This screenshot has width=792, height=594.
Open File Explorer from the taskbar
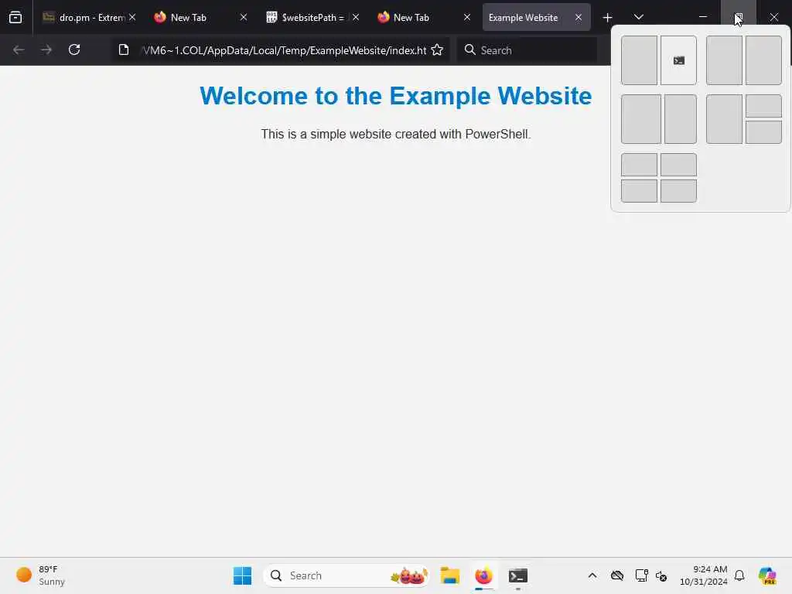[449, 575]
